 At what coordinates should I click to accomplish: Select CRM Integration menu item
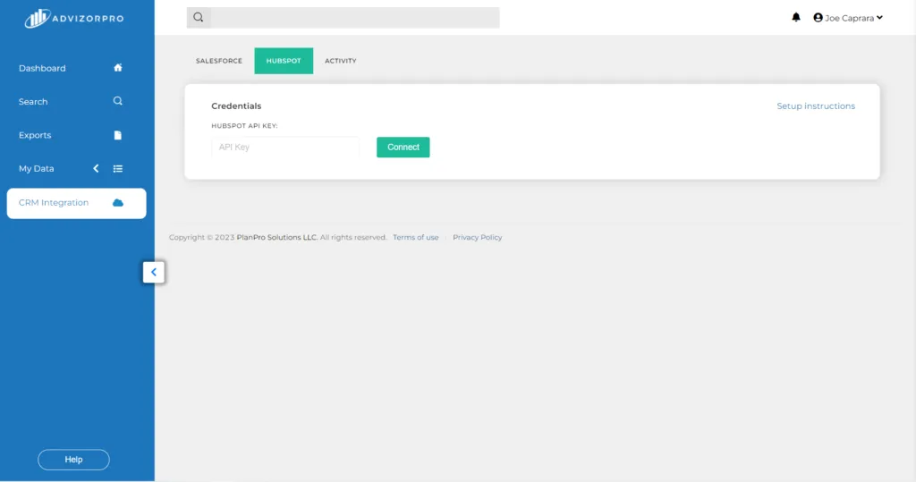[77, 203]
